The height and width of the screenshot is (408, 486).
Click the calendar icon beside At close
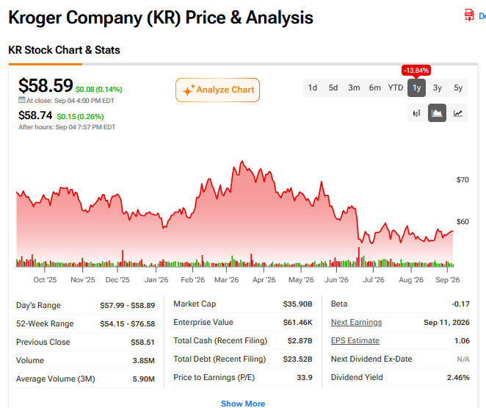pos(22,100)
